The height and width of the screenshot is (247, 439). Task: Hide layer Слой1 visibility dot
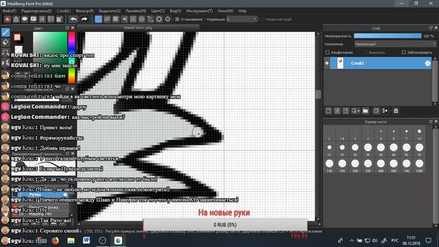327,63
